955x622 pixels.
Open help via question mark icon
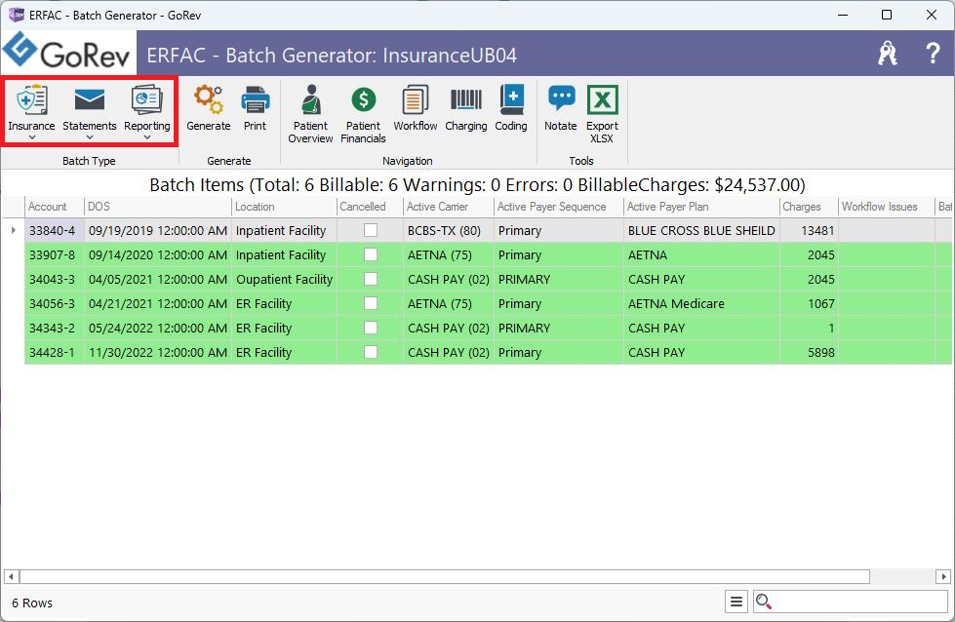pos(933,54)
